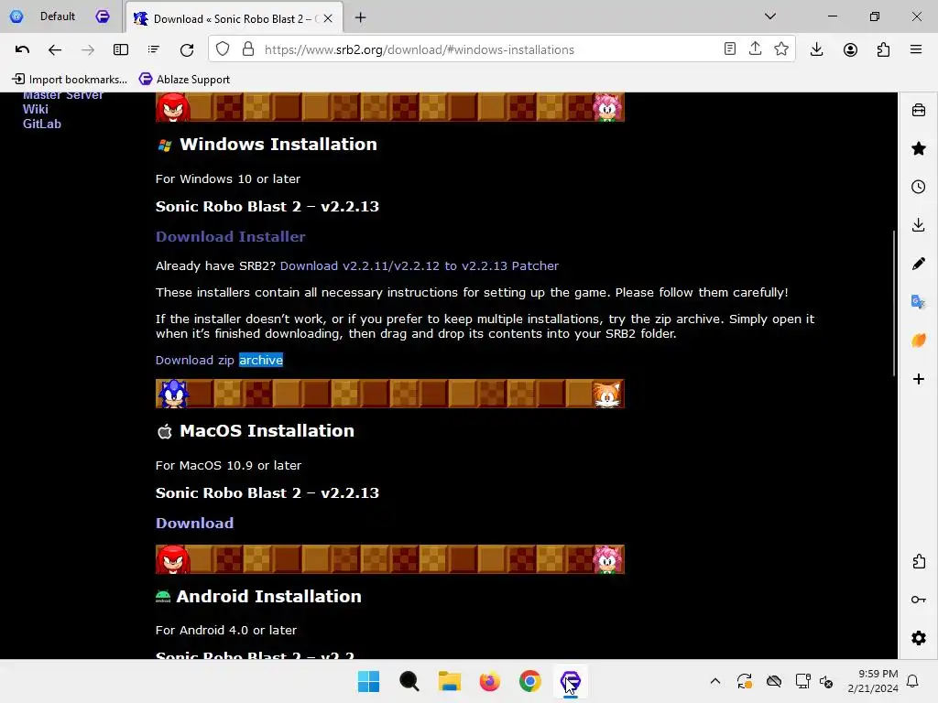Viewport: 938px width, 703px height.
Task: Open the Wiki link in left menu
Action: (36, 109)
